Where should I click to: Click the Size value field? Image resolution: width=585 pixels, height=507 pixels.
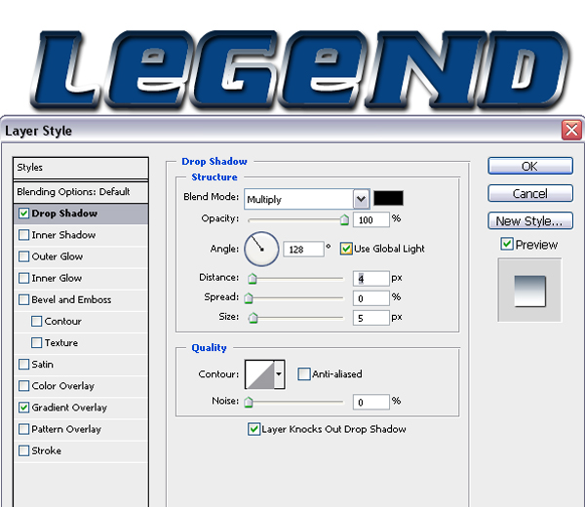coord(371,318)
